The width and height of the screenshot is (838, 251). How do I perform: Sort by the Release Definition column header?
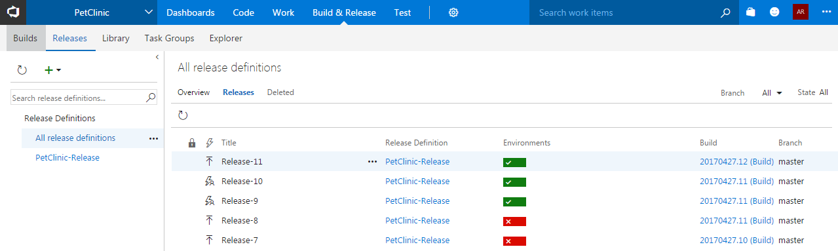417,142
